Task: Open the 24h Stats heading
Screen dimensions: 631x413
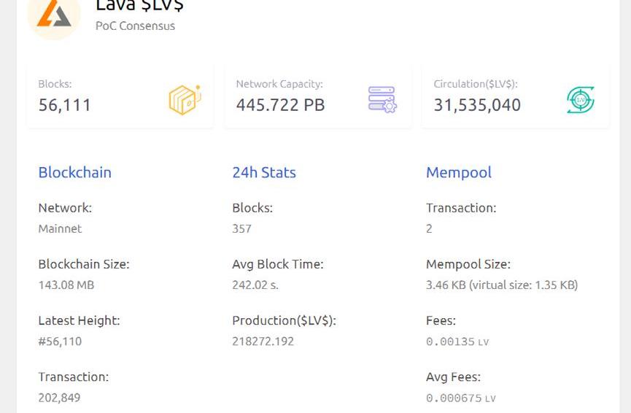Action: (264, 172)
